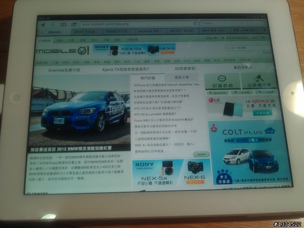Open 'HTC 8X & Lumia920' discussion link
The height and width of the screenshot is (228, 304).
click(155, 114)
